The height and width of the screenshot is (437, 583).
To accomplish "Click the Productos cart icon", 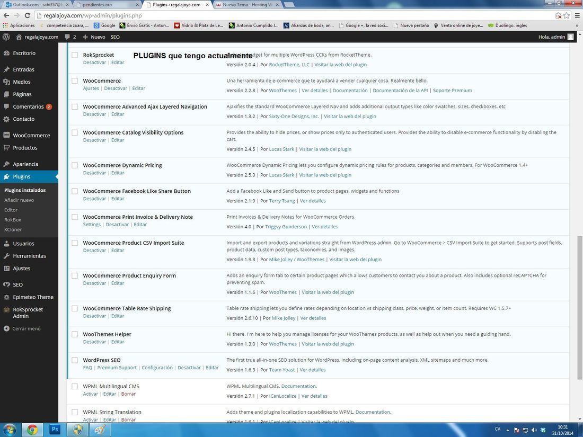I will coord(6,148).
